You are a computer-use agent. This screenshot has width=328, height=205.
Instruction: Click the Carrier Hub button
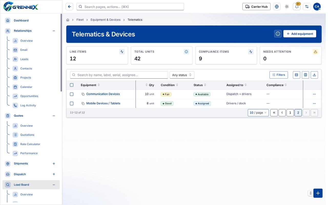pos(257,7)
